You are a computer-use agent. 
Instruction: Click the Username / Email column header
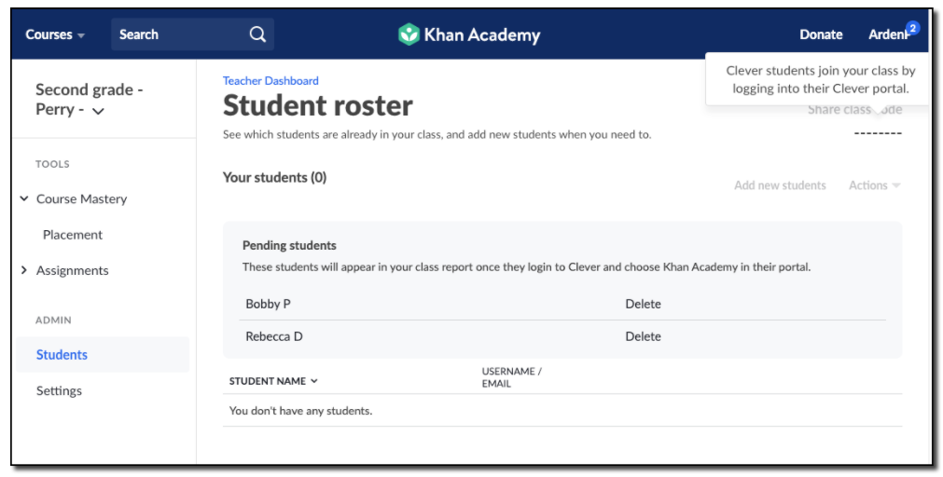(511, 377)
